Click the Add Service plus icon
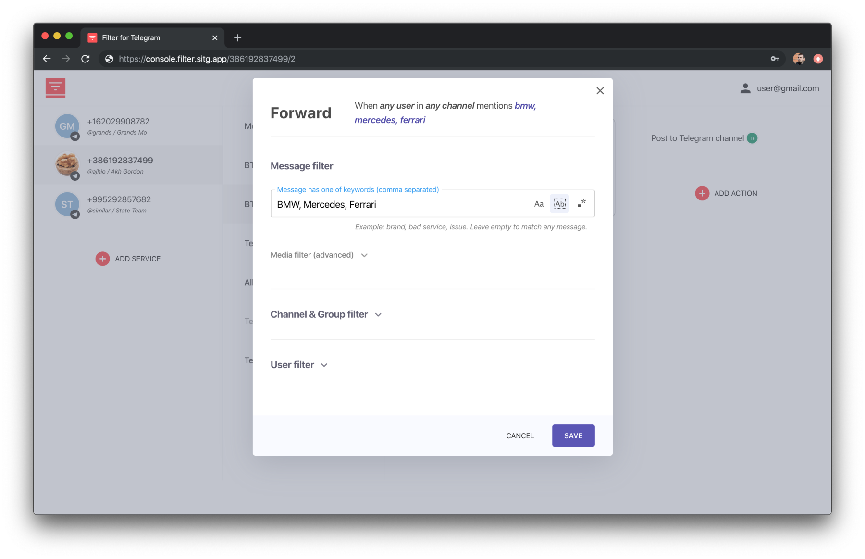865x559 pixels. click(x=102, y=259)
